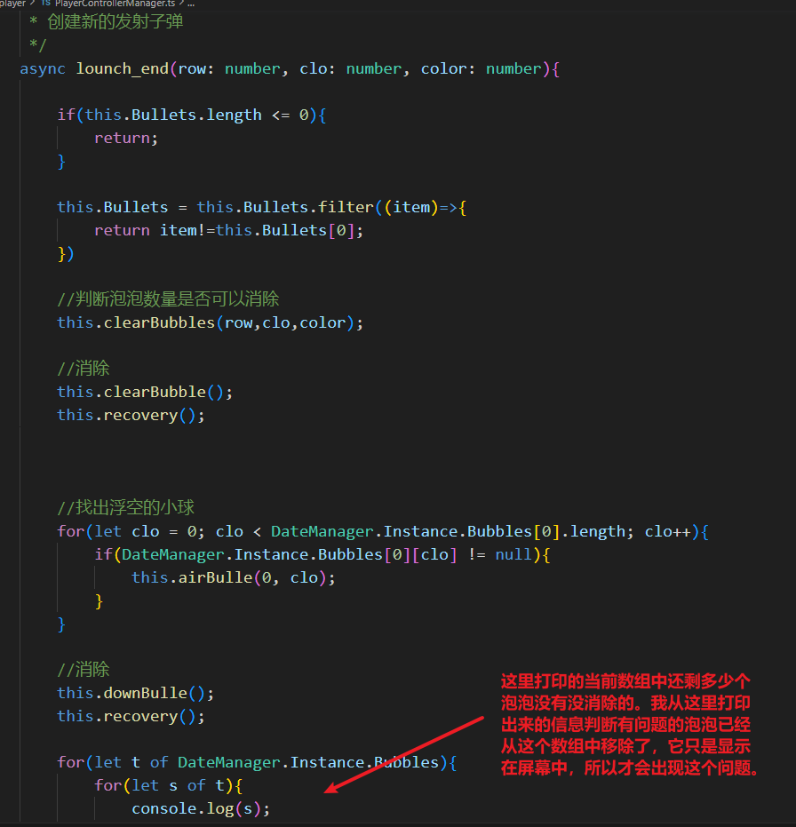Click the red arrow pointing at loop
The image size is (796, 827).
[403, 755]
